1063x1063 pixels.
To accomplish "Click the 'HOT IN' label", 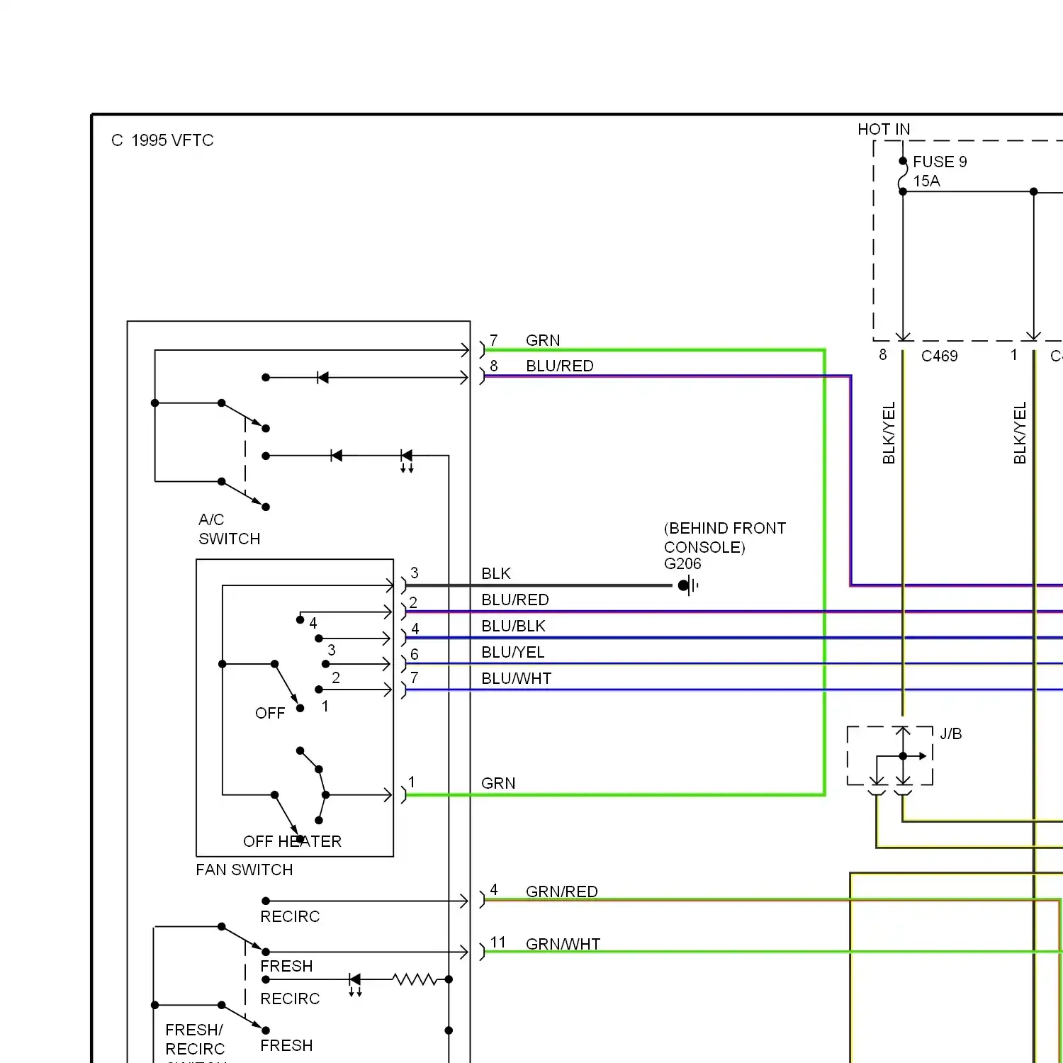I will [884, 129].
